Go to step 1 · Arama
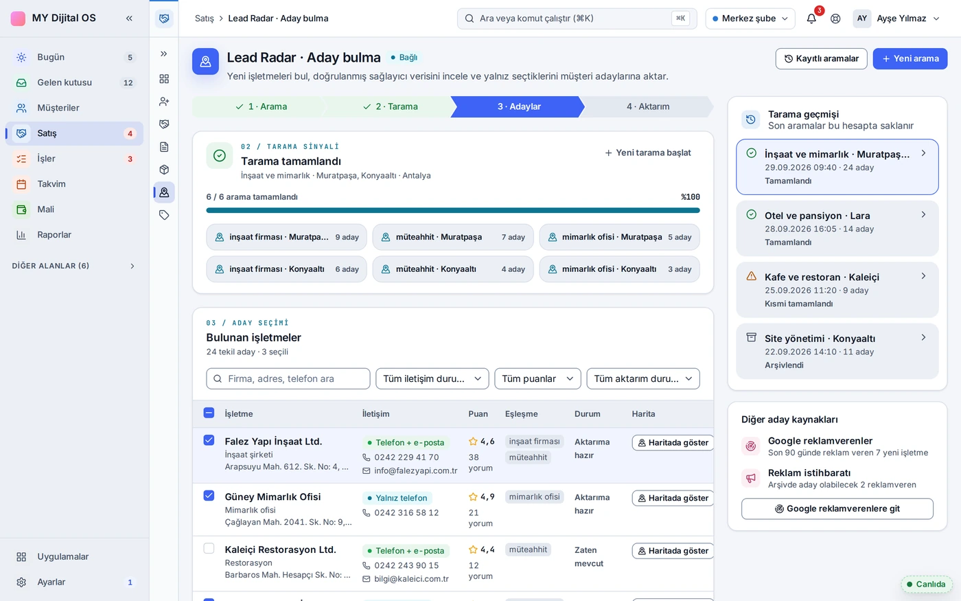This screenshot has height=601, width=961. (x=261, y=106)
